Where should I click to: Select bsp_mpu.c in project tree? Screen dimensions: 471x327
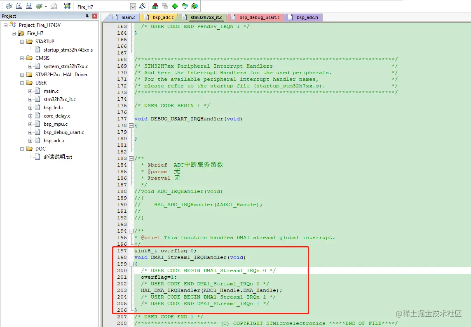[56, 124]
